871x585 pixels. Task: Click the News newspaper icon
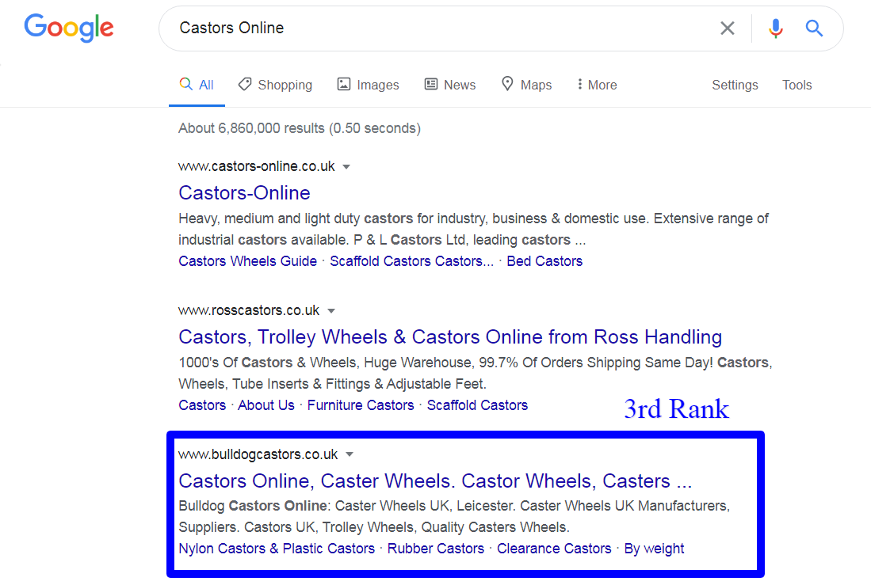coord(430,85)
